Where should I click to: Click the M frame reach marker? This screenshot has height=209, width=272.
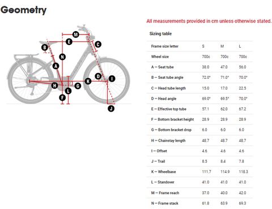click(76, 35)
